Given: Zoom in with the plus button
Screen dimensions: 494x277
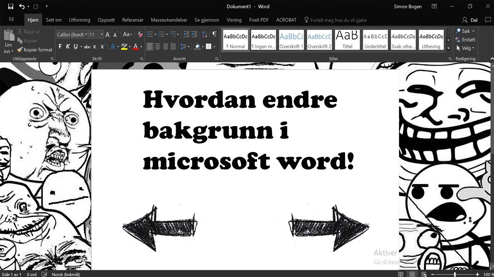Looking at the screenshot, I should click(477, 274).
